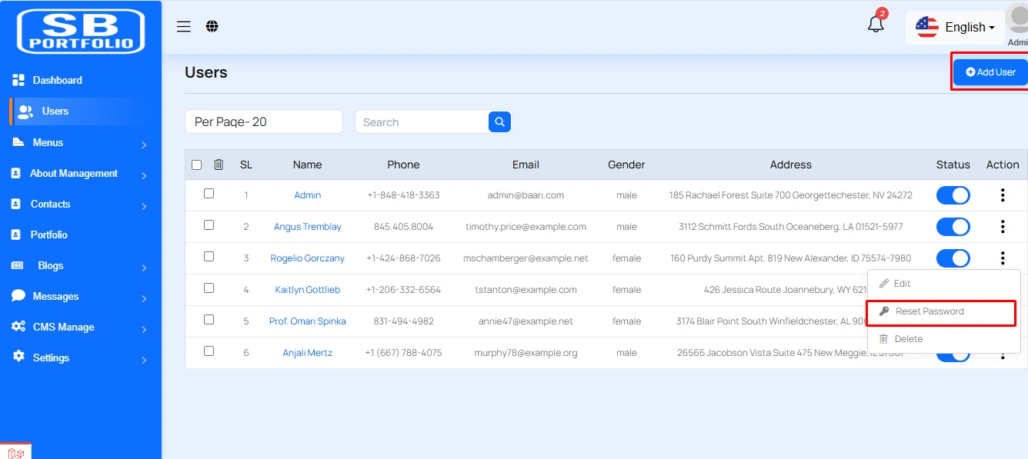Image resolution: width=1028 pixels, height=459 pixels.
Task: Click the globe icon in top bar
Action: 212,26
